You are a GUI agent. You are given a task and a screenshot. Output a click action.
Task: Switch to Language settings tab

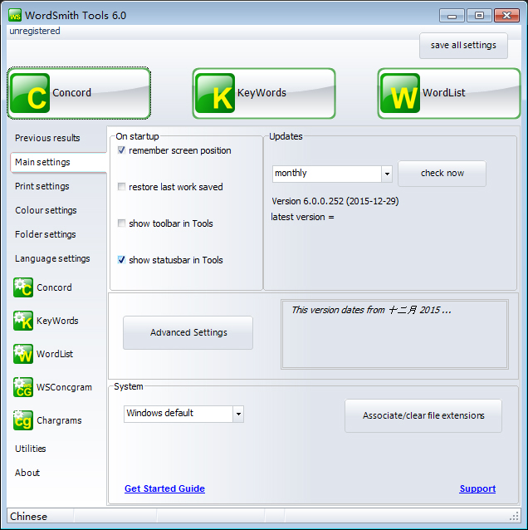52,258
